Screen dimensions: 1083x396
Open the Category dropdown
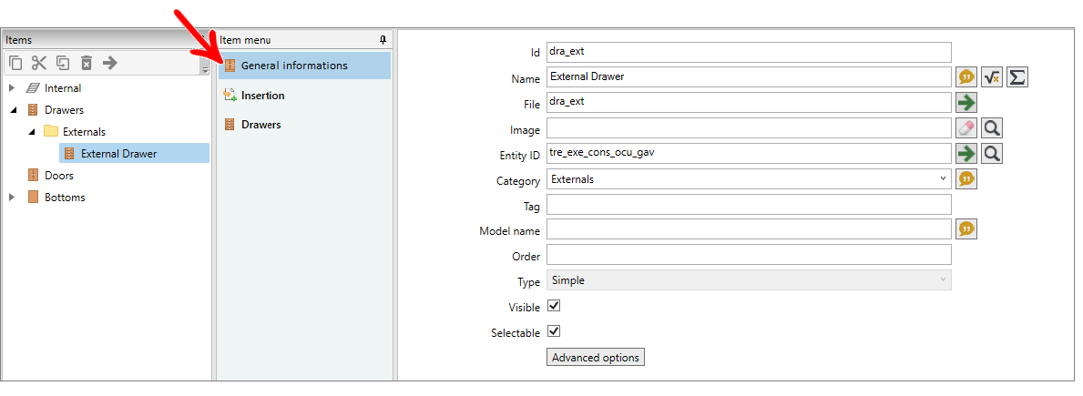(749, 178)
